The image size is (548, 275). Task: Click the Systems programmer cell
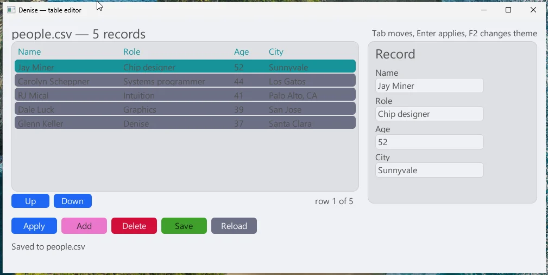tap(164, 82)
